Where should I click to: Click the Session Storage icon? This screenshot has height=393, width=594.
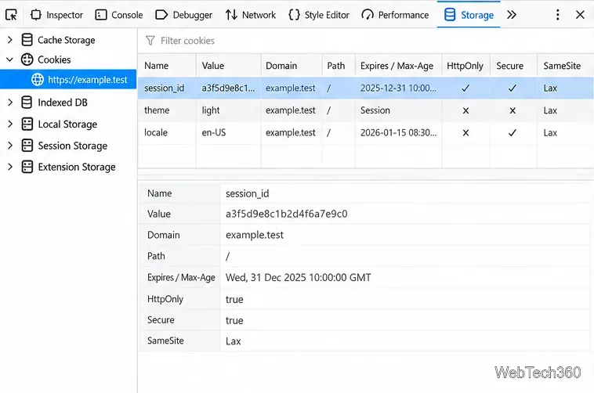[27, 146]
